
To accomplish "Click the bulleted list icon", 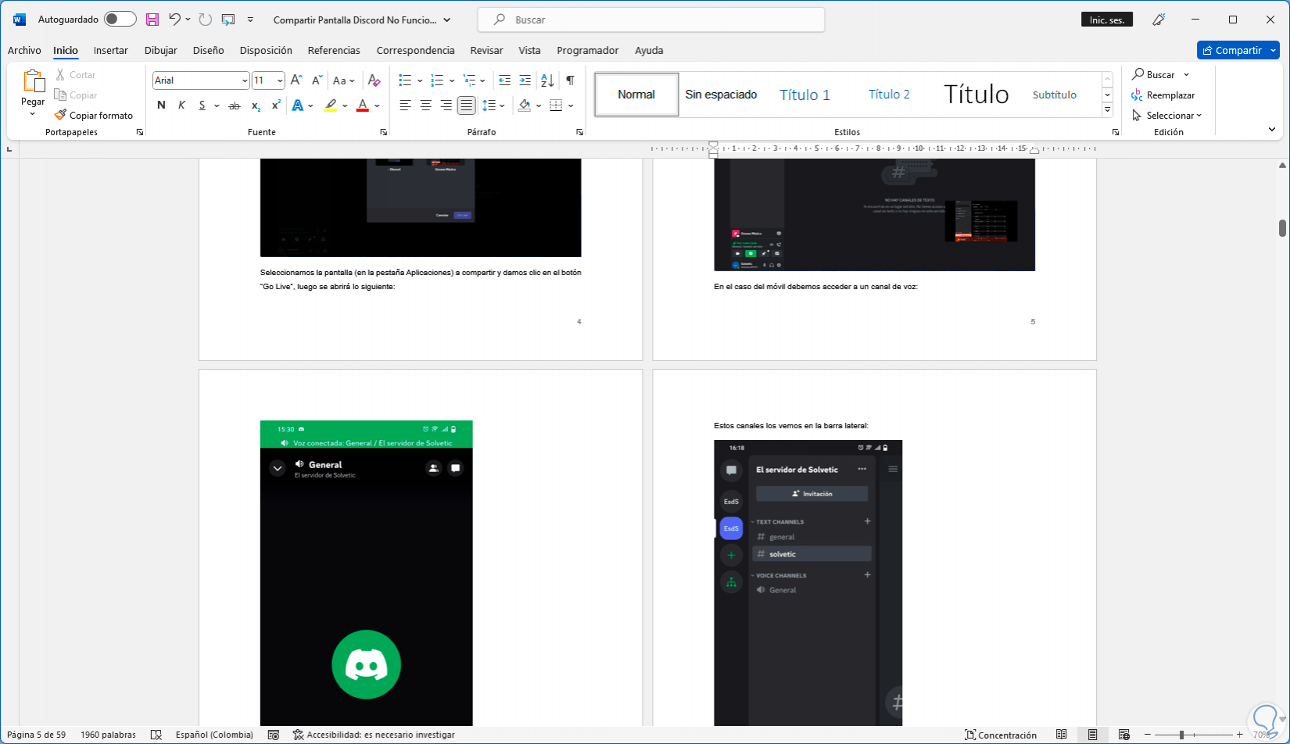I will 405,80.
